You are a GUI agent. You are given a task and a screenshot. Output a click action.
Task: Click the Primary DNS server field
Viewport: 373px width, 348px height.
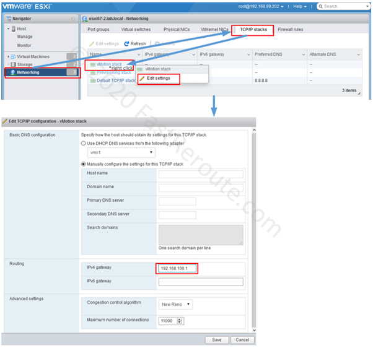[x=177, y=201]
